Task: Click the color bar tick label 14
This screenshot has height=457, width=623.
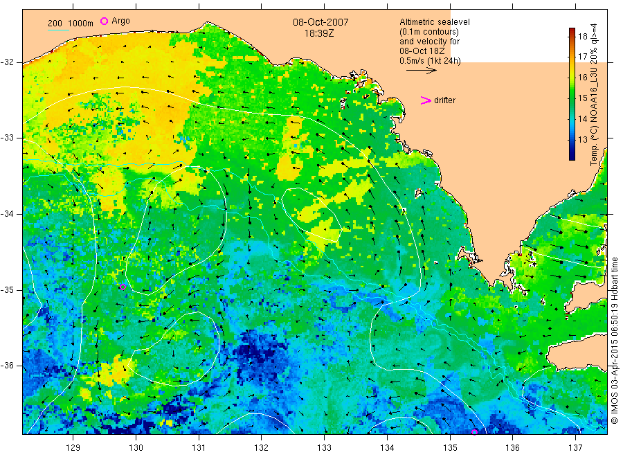Action: click(x=582, y=118)
